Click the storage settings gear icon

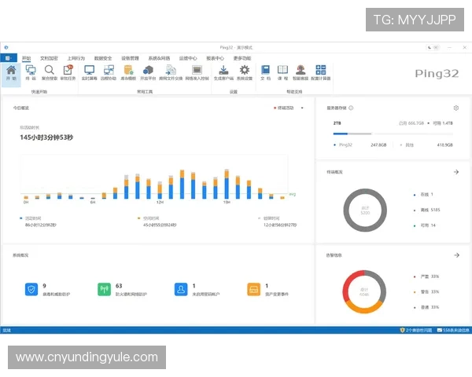click(455, 108)
